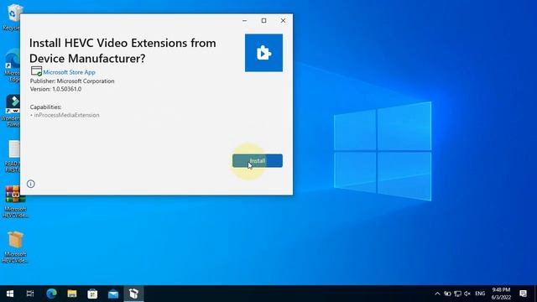Click the battery tray icon
Image resolution: width=537 pixels, height=302 pixels.
(447, 294)
